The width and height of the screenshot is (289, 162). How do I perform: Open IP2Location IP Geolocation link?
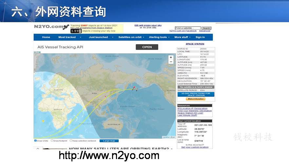[x=192, y=108]
